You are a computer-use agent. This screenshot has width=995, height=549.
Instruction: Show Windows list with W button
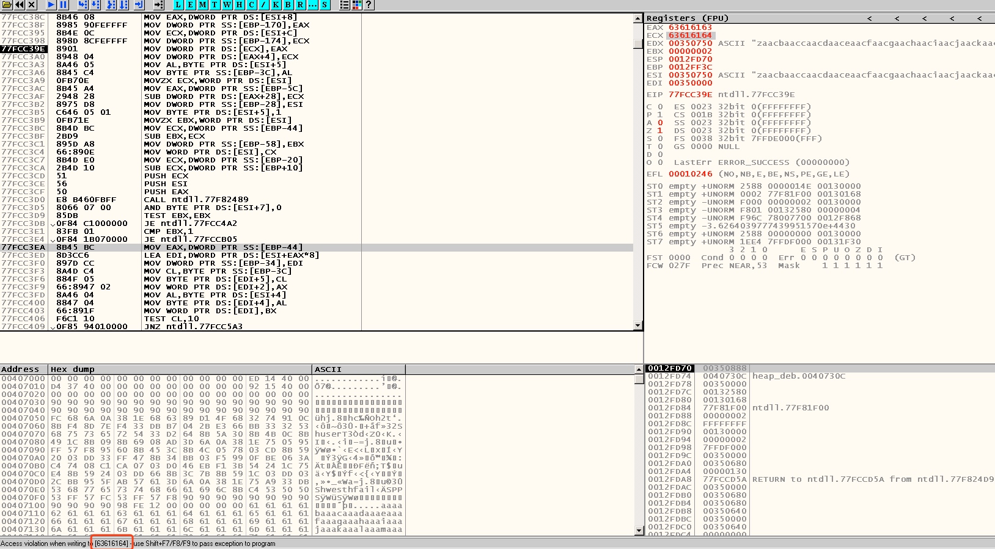[x=227, y=5]
